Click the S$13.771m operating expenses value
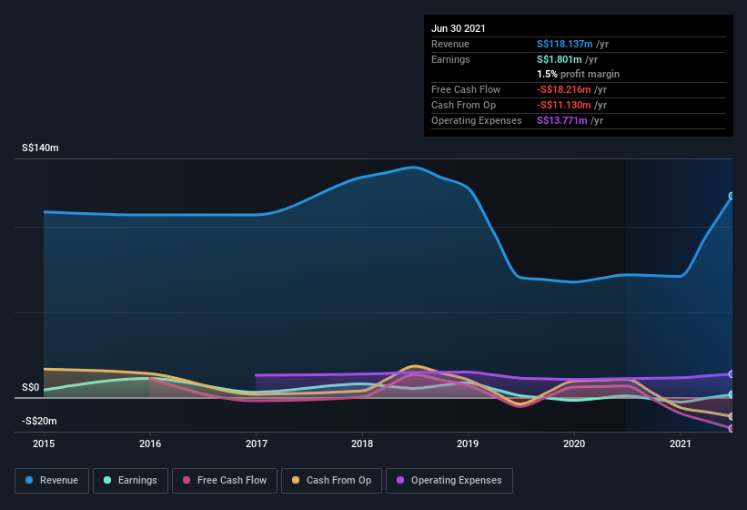Viewport: 747px width, 510px height. [x=561, y=120]
